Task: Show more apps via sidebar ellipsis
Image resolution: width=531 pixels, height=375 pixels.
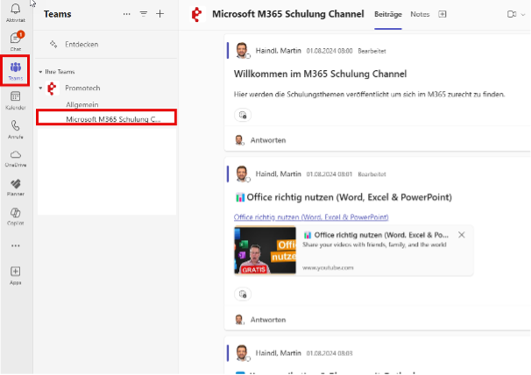Action: 16,245
